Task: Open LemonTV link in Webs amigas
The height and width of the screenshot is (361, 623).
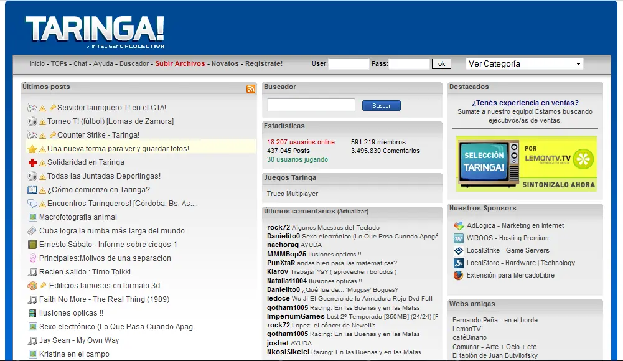Action: point(467,329)
